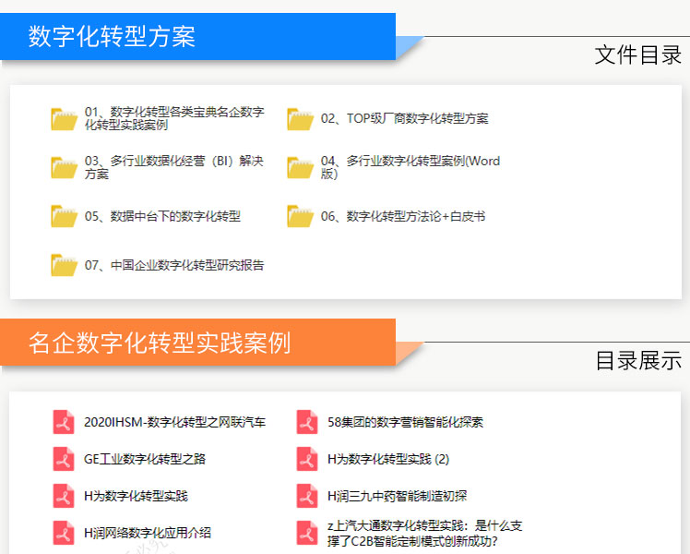
Task: Click the 目录展示 heading label
Action: (637, 360)
